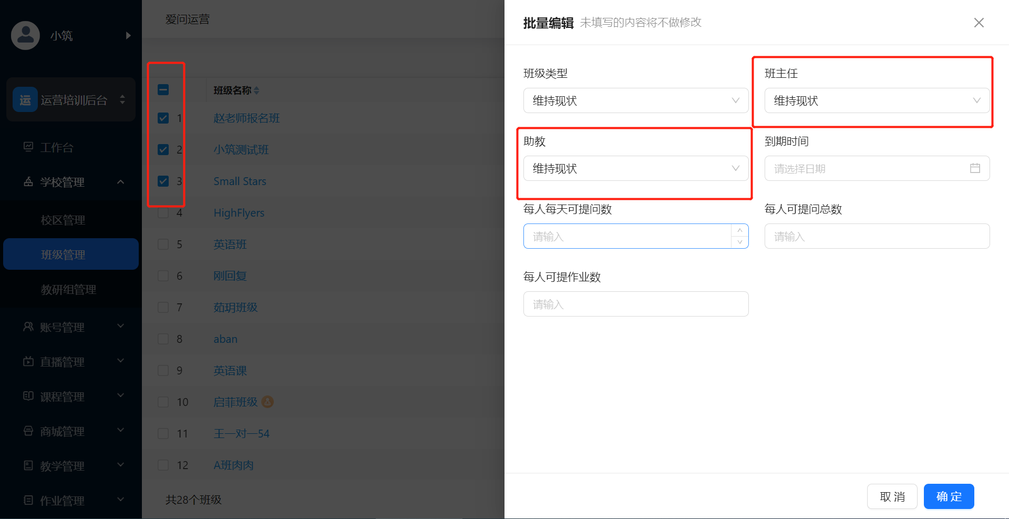Open 工作台 menu item
This screenshot has width=1009, height=519.
(x=71, y=147)
